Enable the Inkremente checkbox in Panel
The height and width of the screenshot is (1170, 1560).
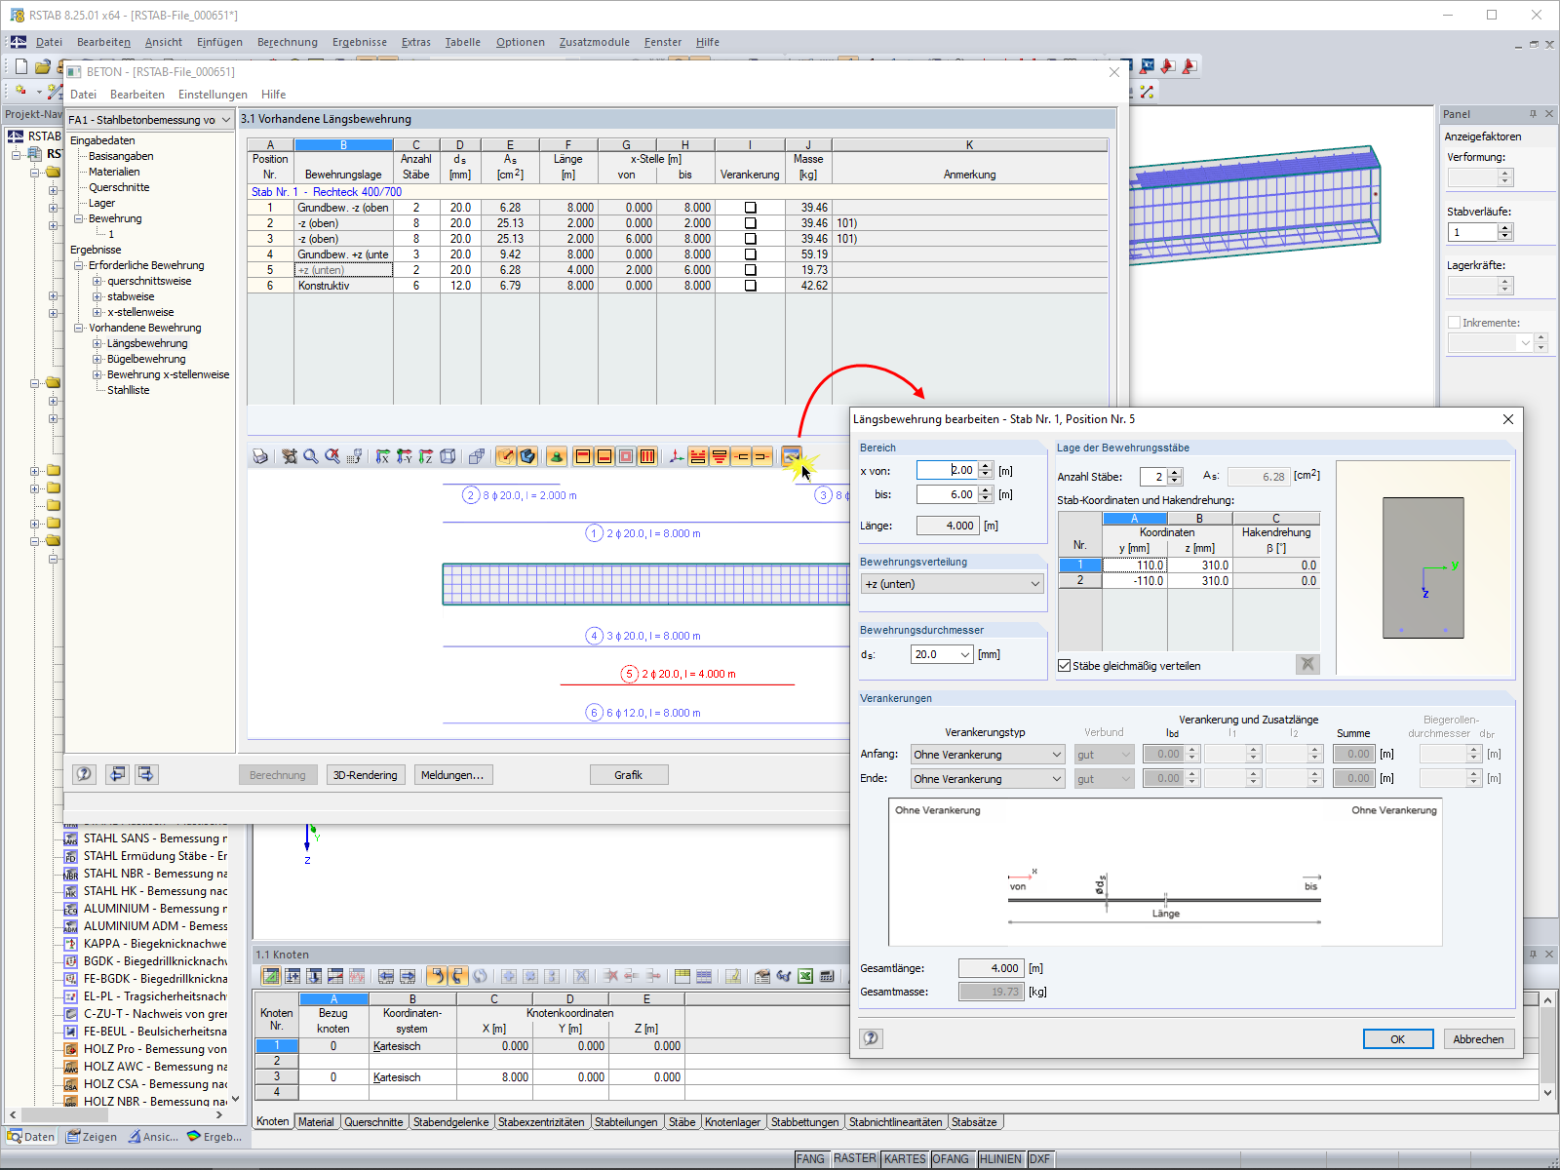click(1454, 323)
